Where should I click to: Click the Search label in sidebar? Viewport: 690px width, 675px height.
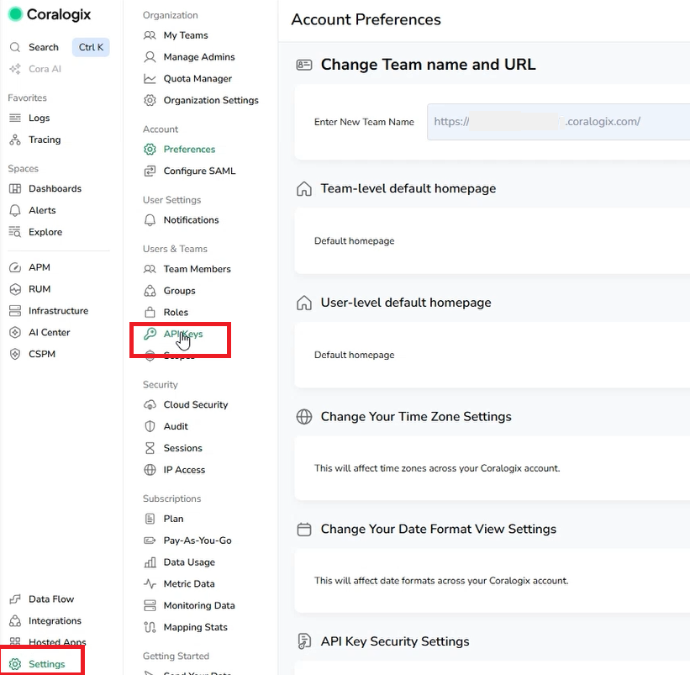[44, 47]
